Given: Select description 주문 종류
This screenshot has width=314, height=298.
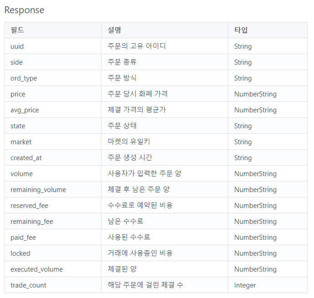Looking at the screenshot, I should pos(122,62).
